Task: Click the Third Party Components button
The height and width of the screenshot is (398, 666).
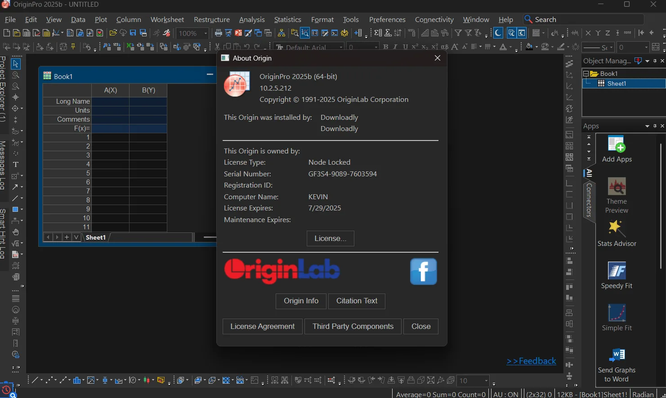Action: click(353, 327)
